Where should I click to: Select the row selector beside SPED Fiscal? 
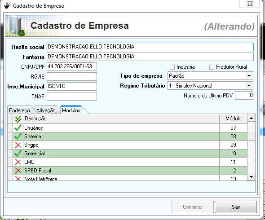10,171
